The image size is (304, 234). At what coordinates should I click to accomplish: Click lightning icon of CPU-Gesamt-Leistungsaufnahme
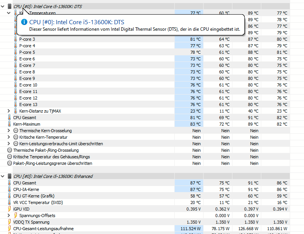[x=9, y=229]
